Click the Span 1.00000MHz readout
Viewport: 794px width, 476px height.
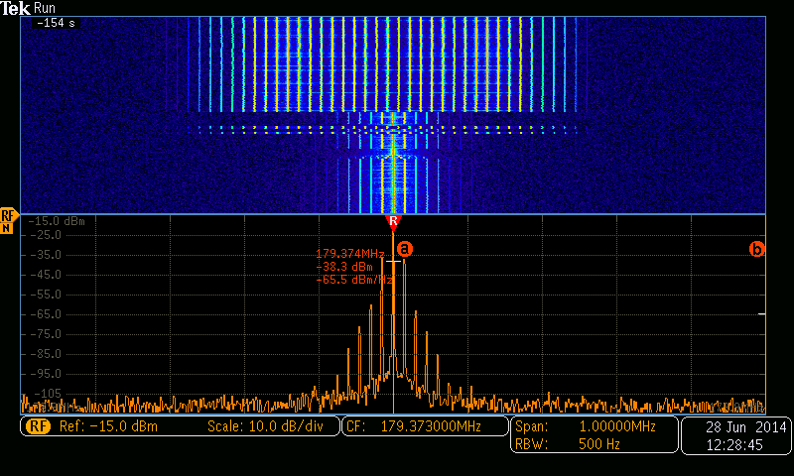pyautogui.click(x=586, y=426)
